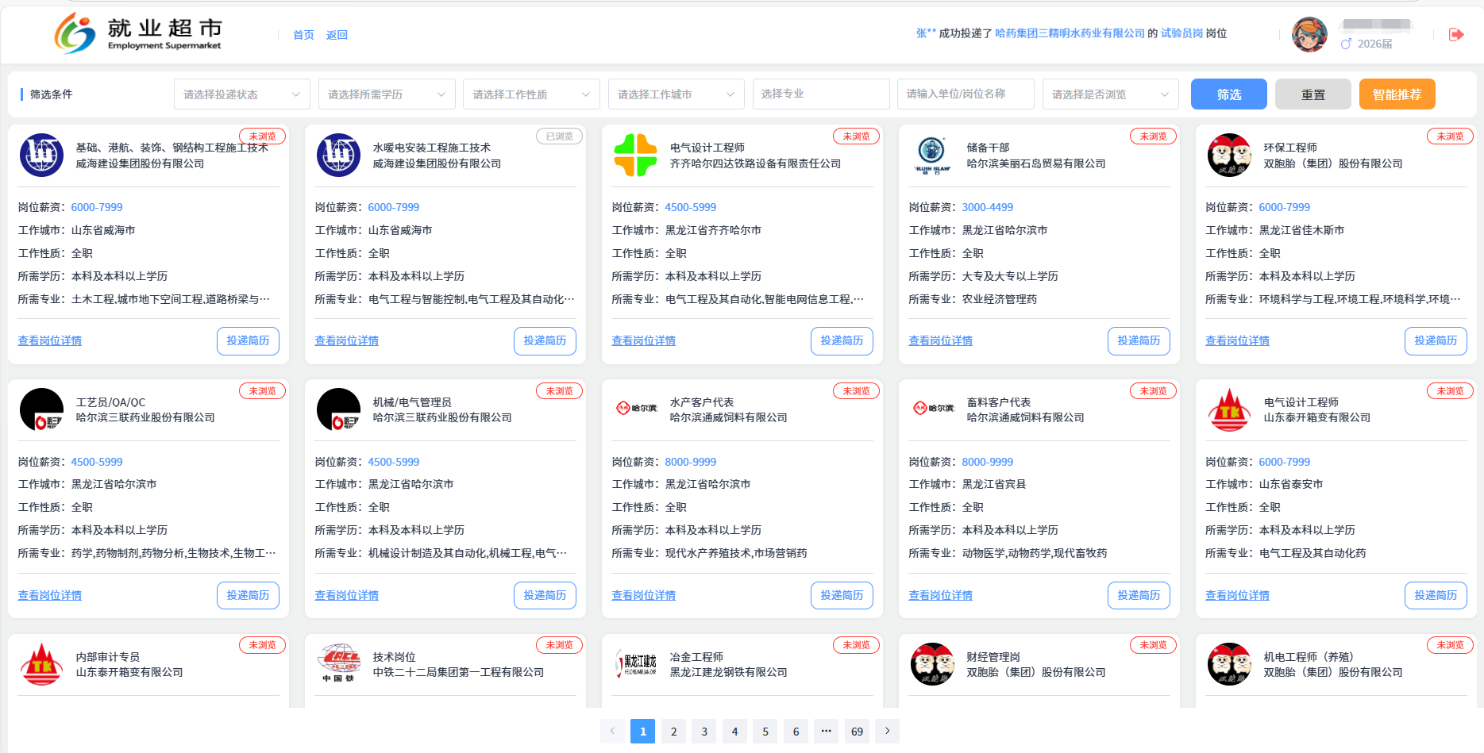Open 查看岗位详情 for 山东泰开箱变 电气设计工程师

click(1237, 595)
